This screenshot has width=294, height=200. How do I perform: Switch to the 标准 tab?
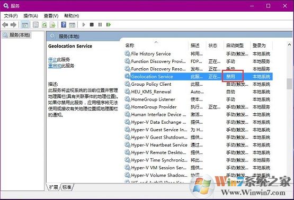click(x=67, y=187)
